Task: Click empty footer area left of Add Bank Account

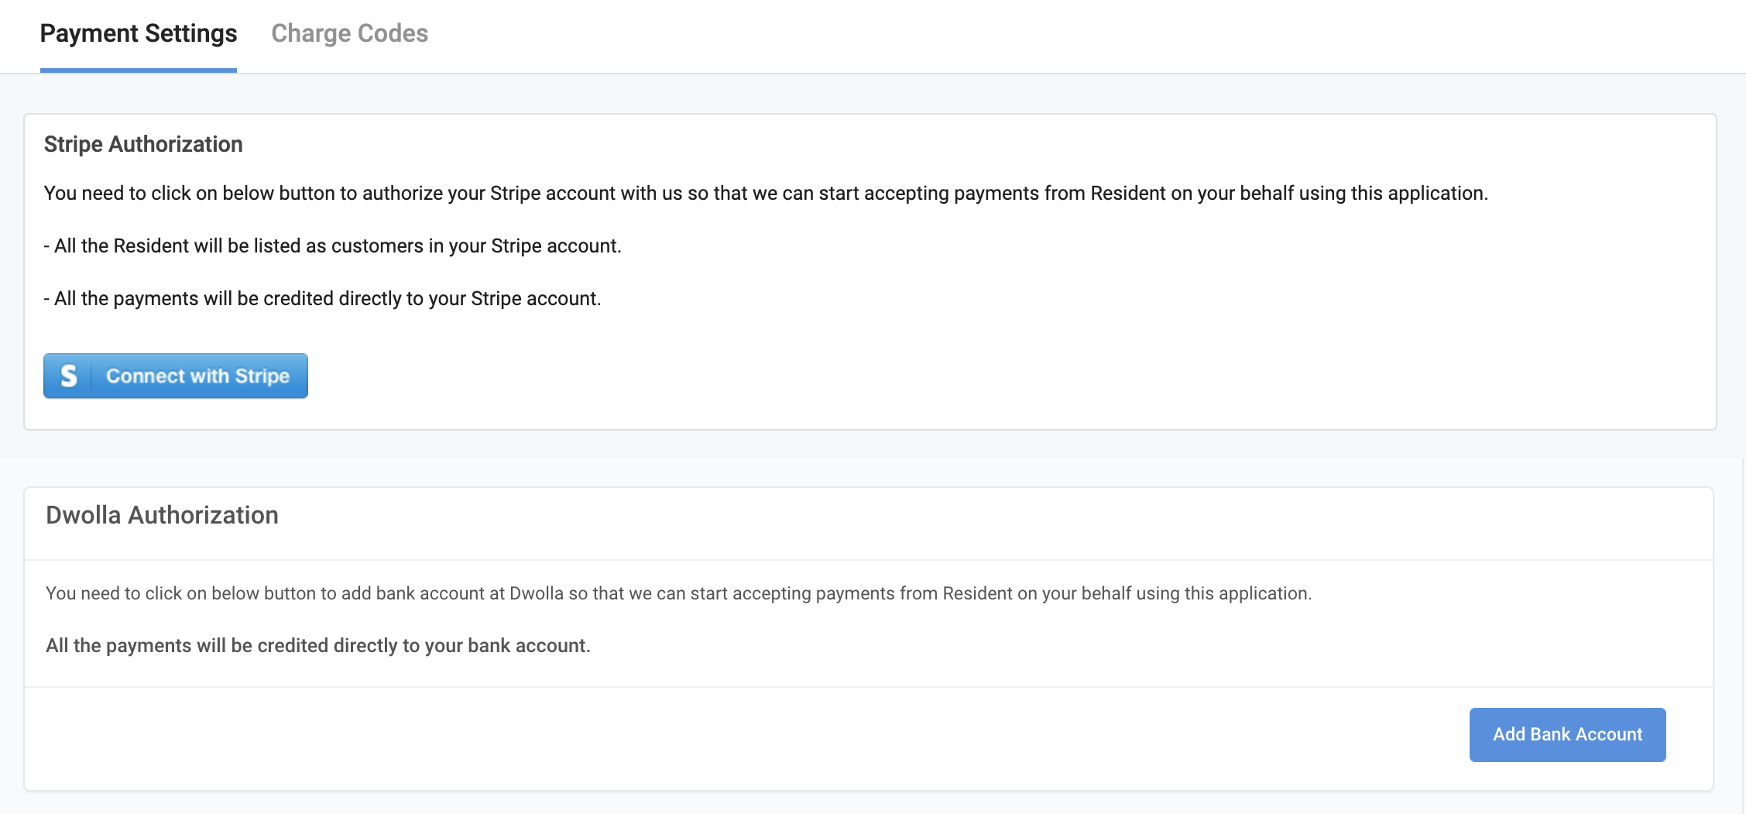Action: (x=697, y=736)
